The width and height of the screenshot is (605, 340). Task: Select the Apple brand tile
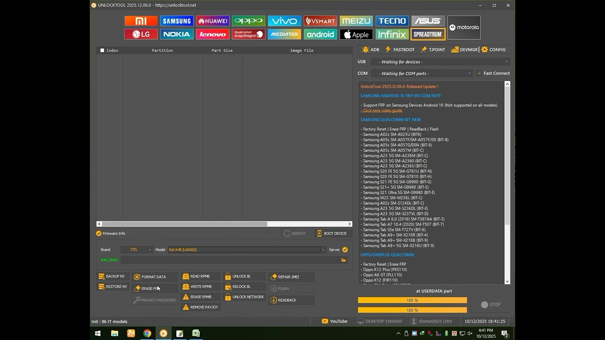coord(356,34)
